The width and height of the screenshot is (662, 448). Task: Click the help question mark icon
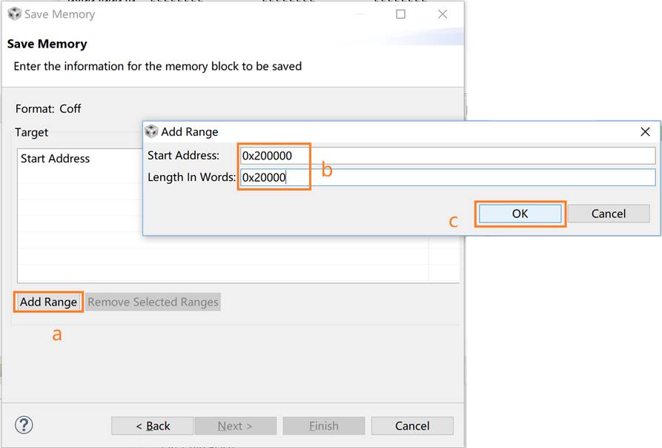pos(24,425)
